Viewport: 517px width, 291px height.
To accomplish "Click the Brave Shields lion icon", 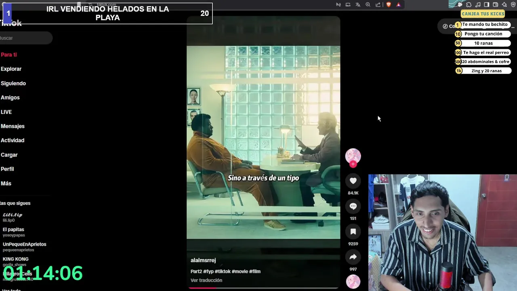I will [x=389, y=5].
